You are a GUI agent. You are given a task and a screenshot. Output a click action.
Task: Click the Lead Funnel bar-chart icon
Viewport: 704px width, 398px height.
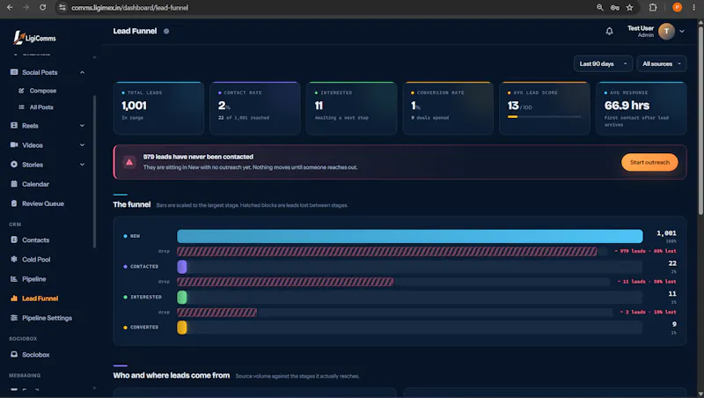(x=14, y=298)
